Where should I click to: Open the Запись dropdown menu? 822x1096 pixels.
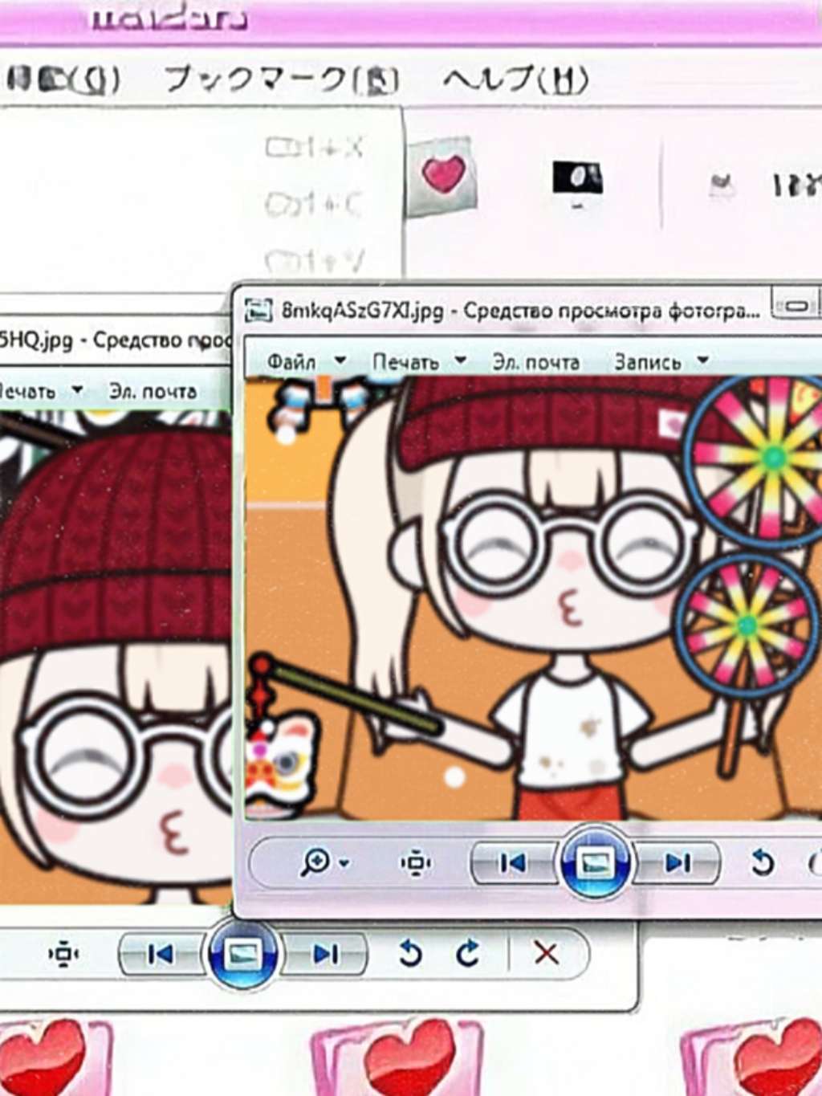tap(660, 362)
